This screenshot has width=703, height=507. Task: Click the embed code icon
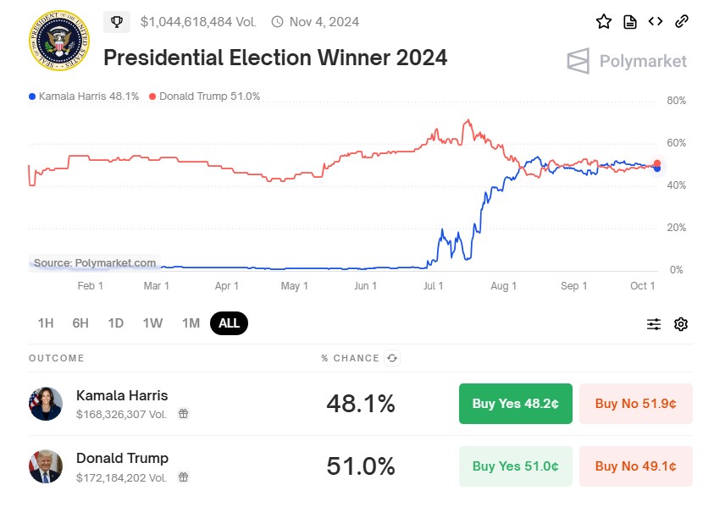[656, 22]
